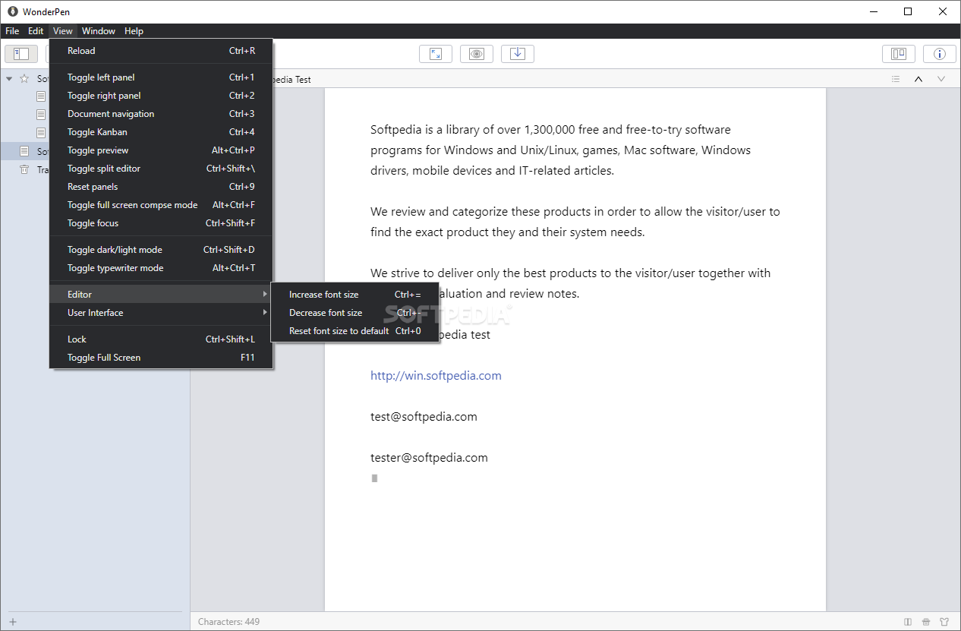Image resolution: width=961 pixels, height=631 pixels.
Task: Expand the User Interface submenu
Action: click(161, 313)
